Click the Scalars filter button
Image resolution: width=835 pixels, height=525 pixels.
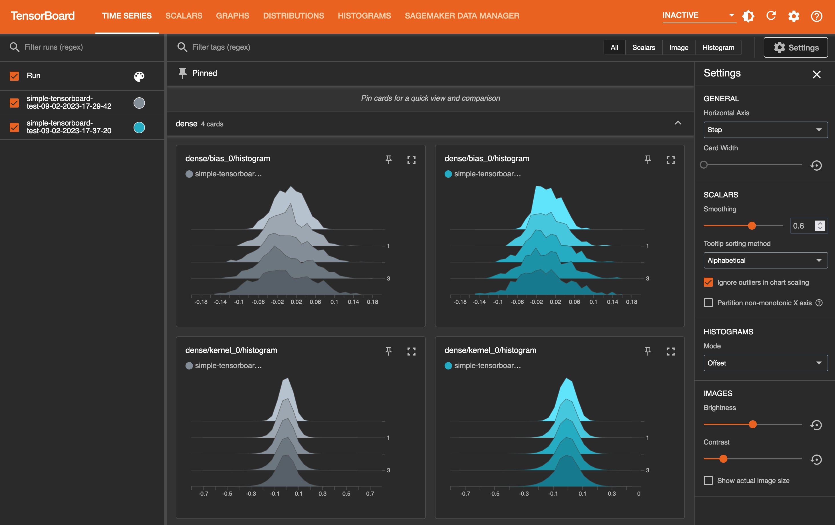pyautogui.click(x=643, y=47)
